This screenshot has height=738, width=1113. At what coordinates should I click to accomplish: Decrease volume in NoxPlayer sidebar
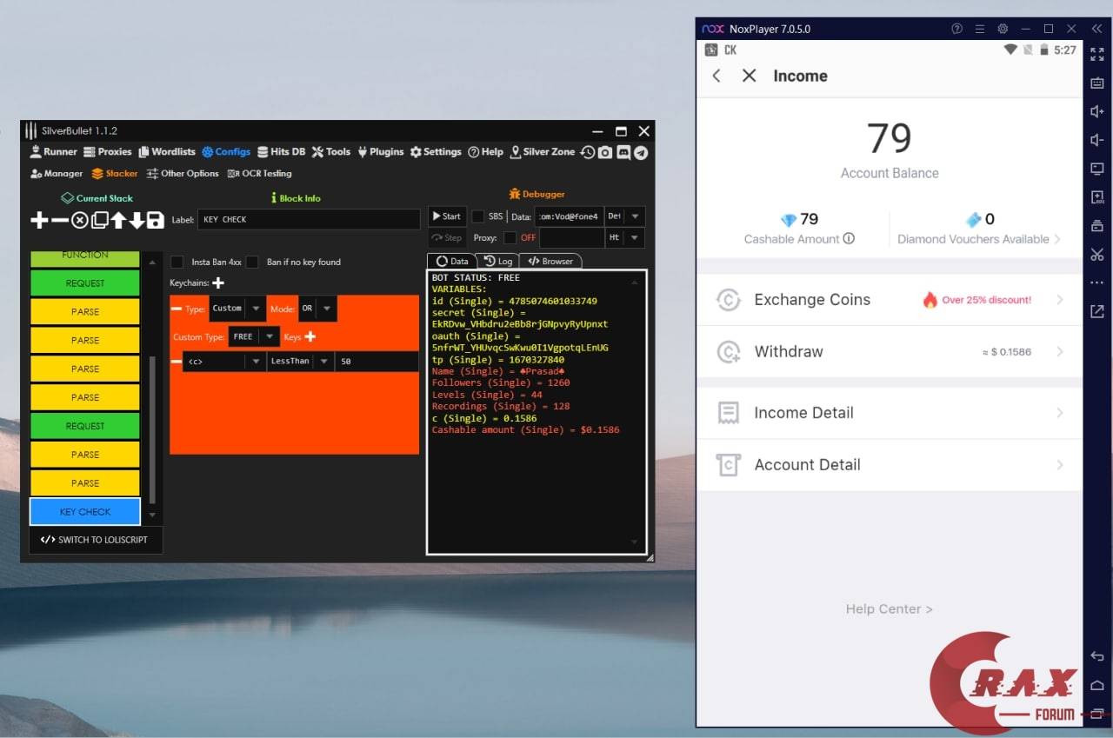point(1097,140)
